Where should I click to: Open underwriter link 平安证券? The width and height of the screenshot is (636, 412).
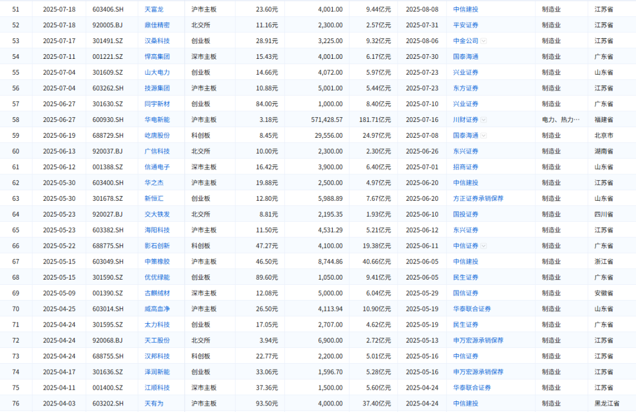tap(465, 25)
